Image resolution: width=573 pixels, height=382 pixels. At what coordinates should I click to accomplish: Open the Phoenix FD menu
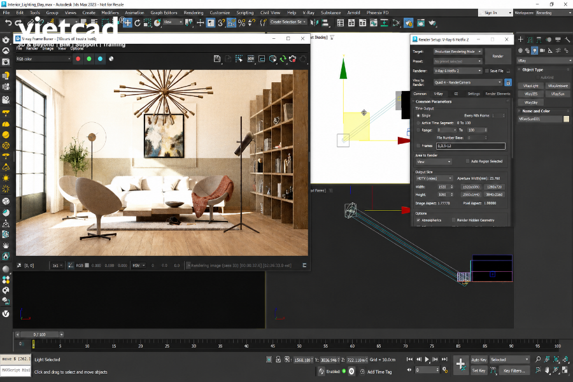click(378, 13)
